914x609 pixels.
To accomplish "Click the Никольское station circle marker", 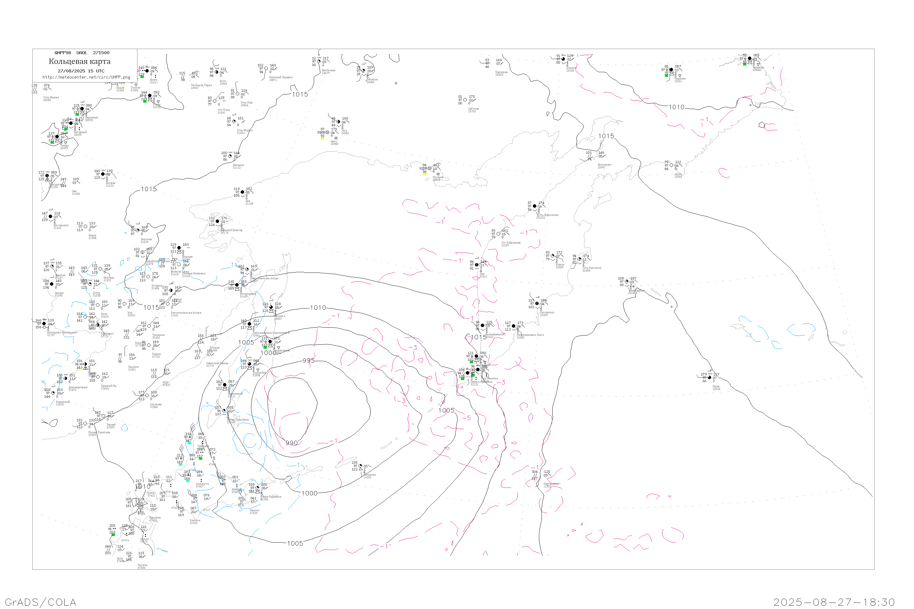I will (626, 282).
